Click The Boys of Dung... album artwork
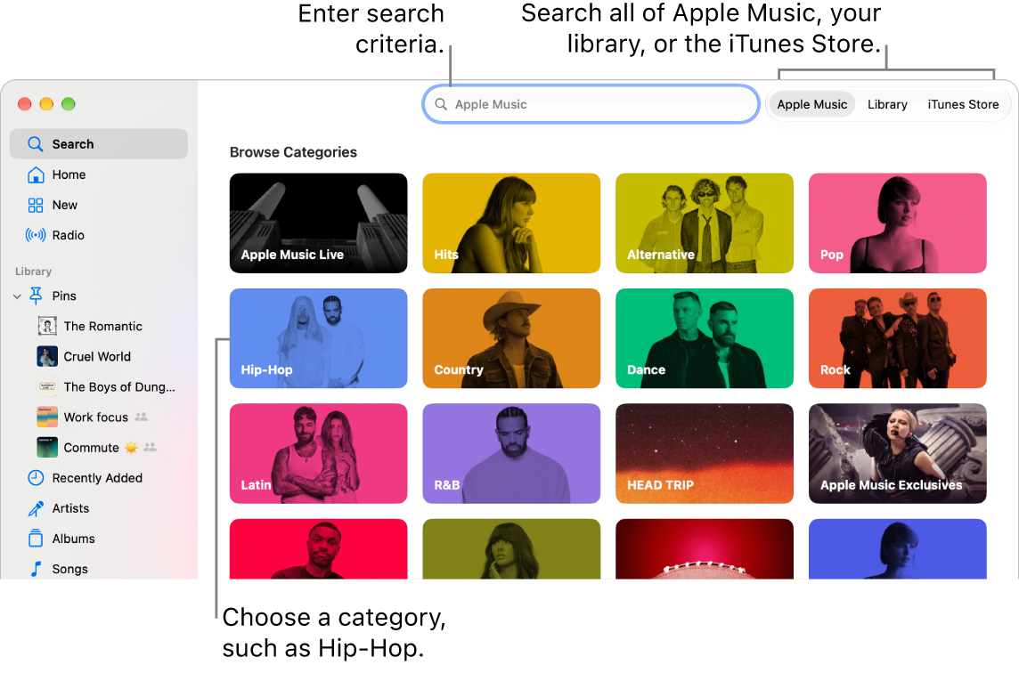The image size is (1019, 673). click(x=47, y=387)
